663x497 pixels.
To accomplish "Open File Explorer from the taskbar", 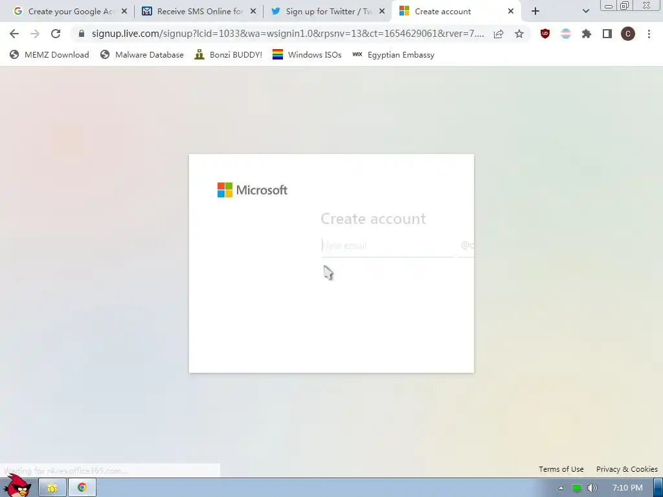I will click(x=52, y=488).
